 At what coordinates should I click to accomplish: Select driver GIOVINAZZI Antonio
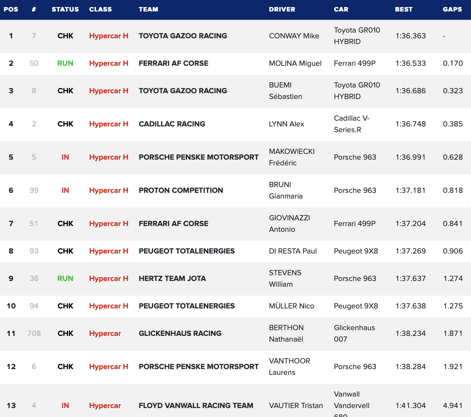point(289,224)
